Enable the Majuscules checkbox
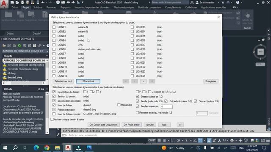Screen dimensions: 271x152 (119, 105)
